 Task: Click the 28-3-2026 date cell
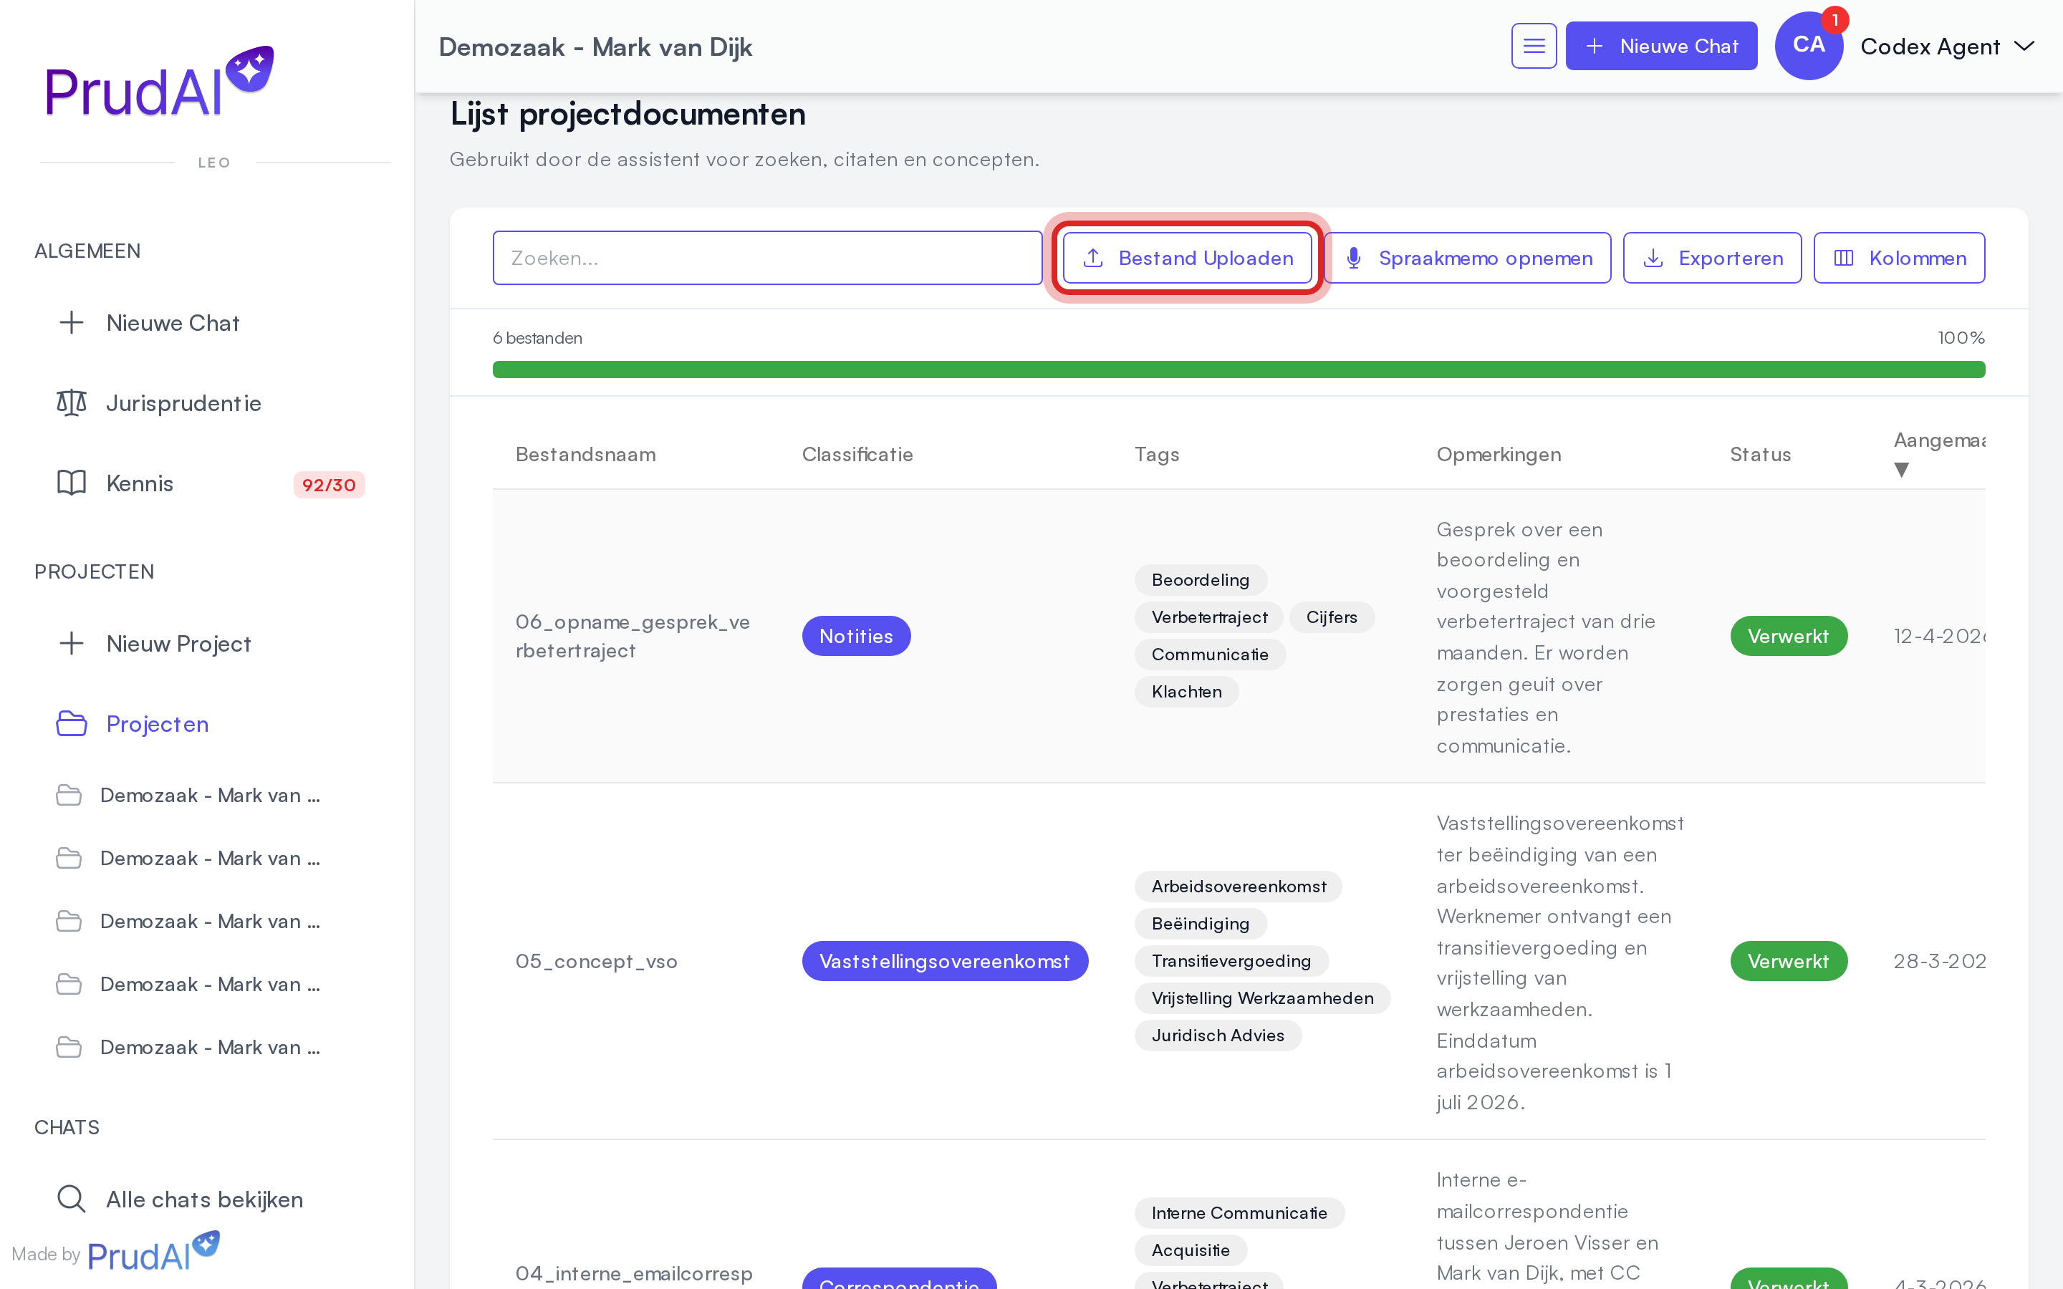1938,961
